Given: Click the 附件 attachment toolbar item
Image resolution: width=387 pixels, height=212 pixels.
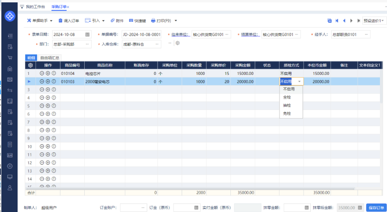Looking at the screenshot, I should click(117, 21).
